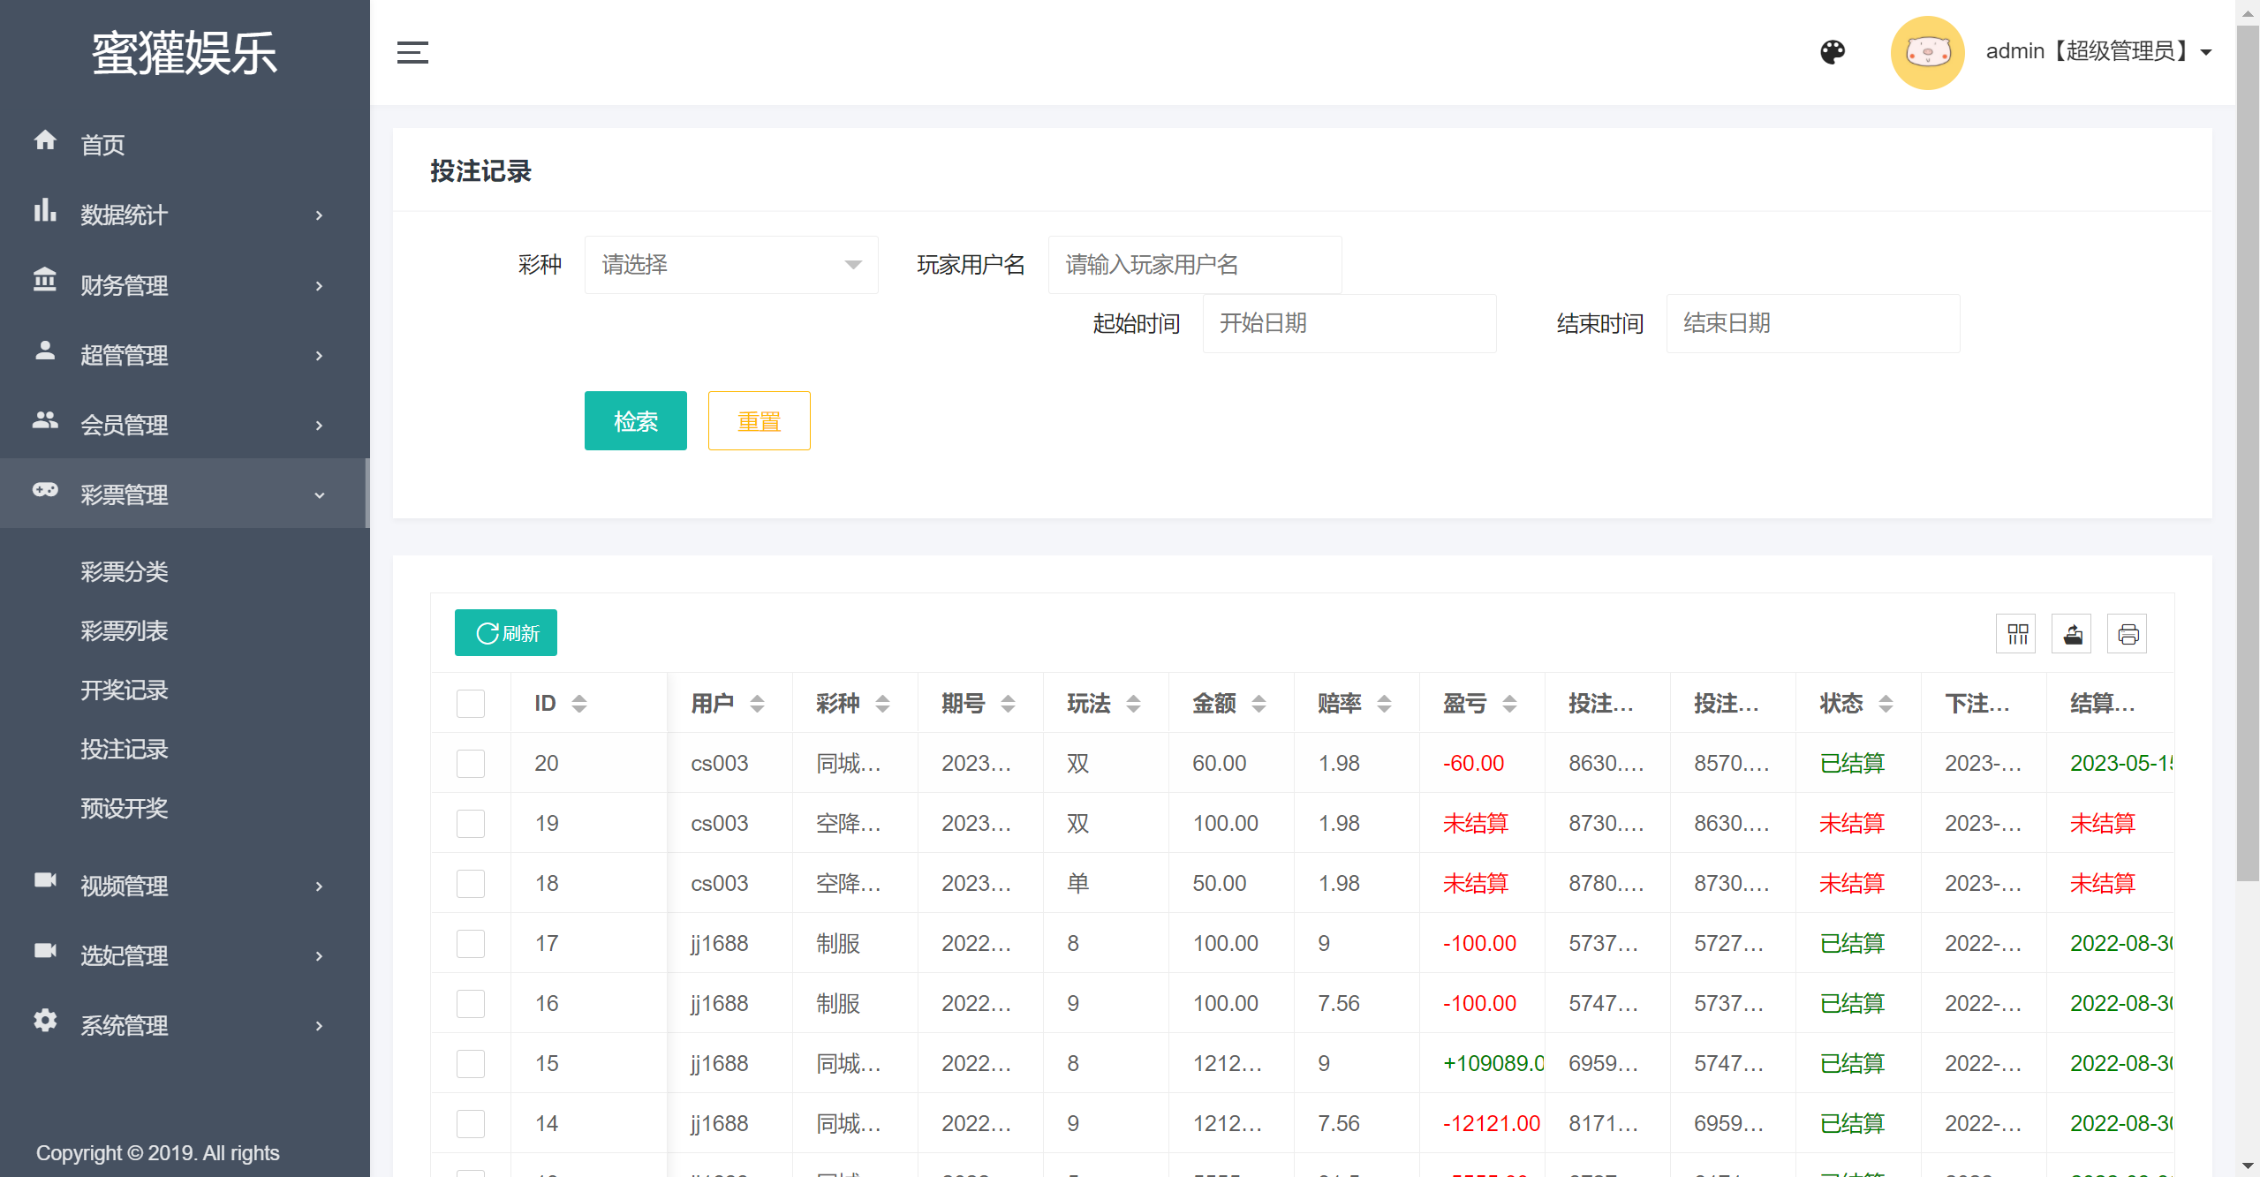Click the print icon above table
2260x1177 pixels.
2127,633
